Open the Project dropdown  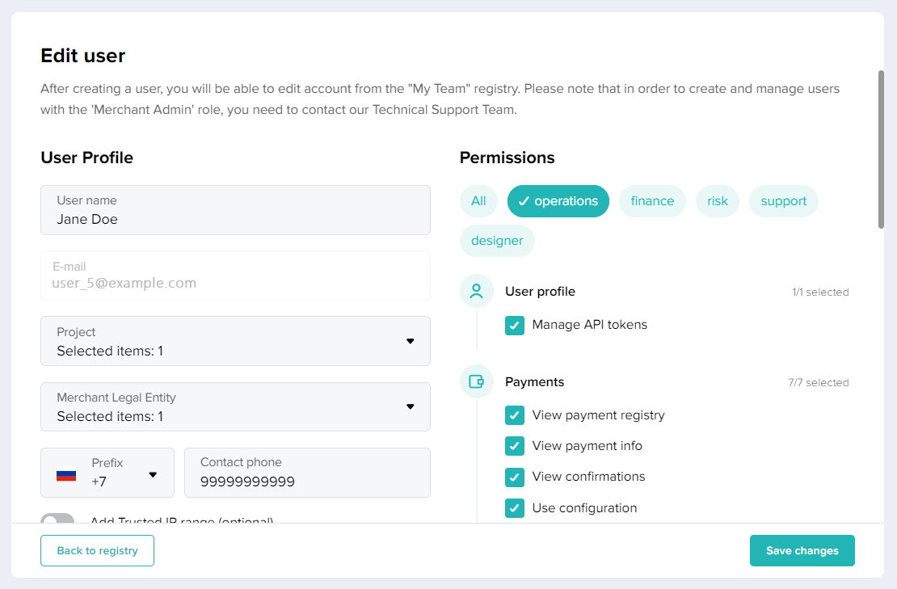235,341
